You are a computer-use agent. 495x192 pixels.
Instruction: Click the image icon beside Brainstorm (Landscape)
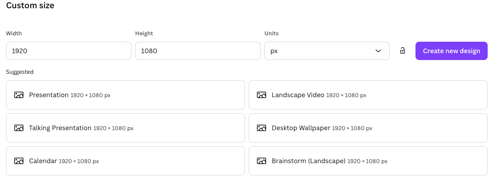[262, 161]
